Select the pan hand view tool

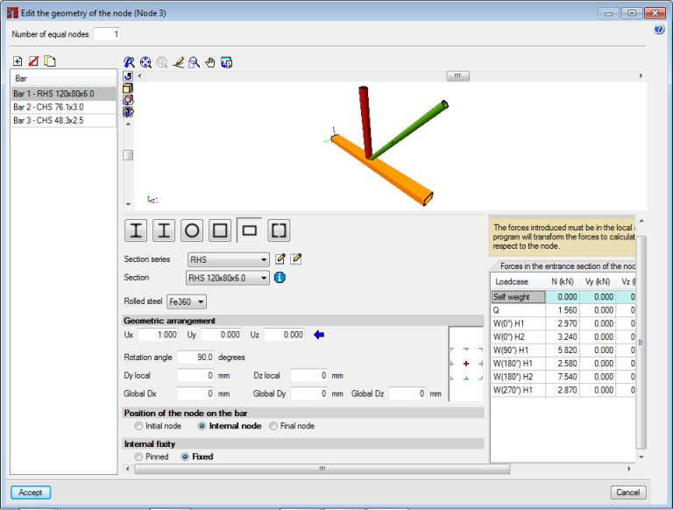(x=210, y=62)
